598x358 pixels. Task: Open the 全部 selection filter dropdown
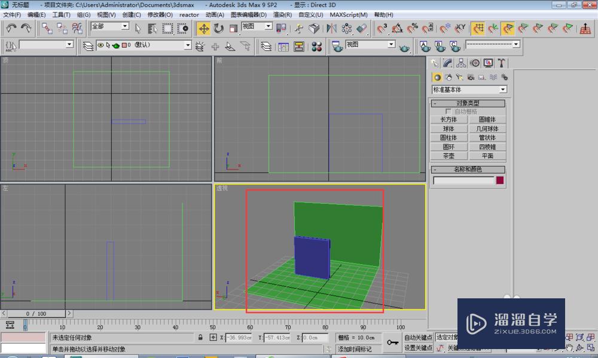coord(110,26)
